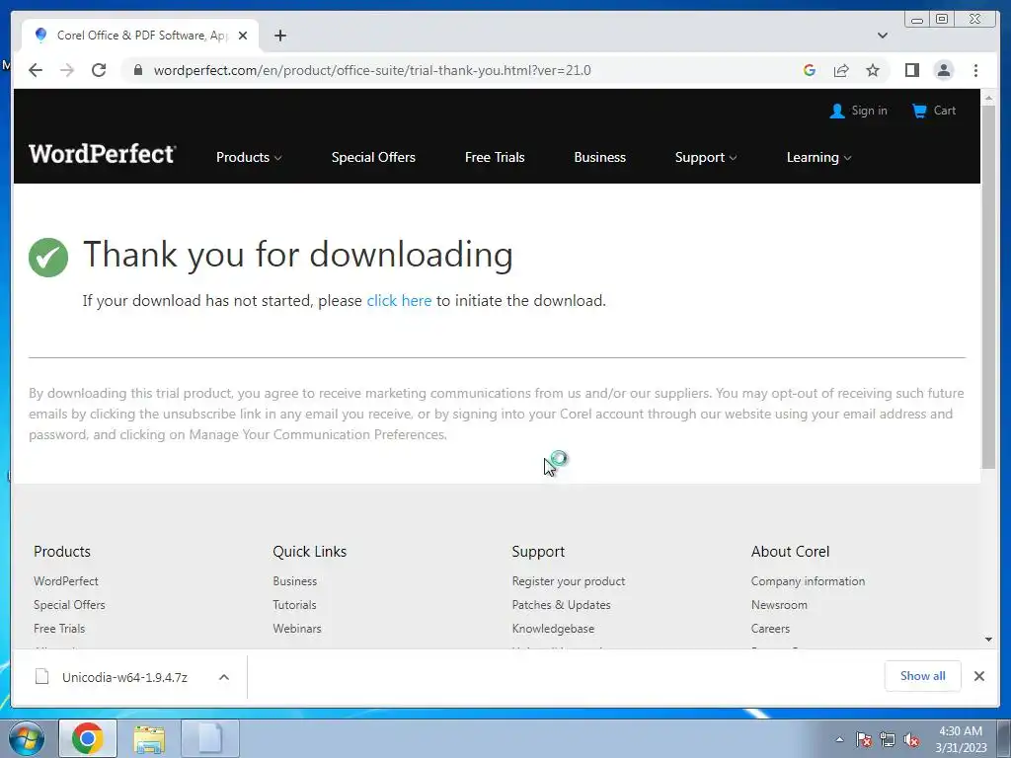The width and height of the screenshot is (1011, 758).
Task: Open Business in the nav bar
Action: tap(599, 157)
